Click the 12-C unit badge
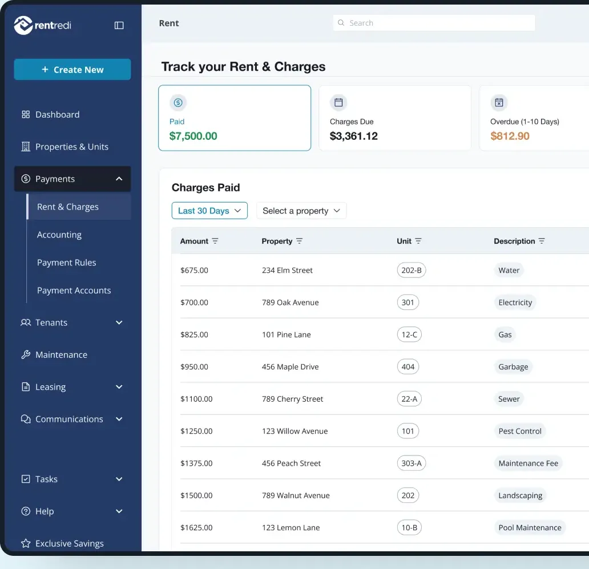 (409, 334)
